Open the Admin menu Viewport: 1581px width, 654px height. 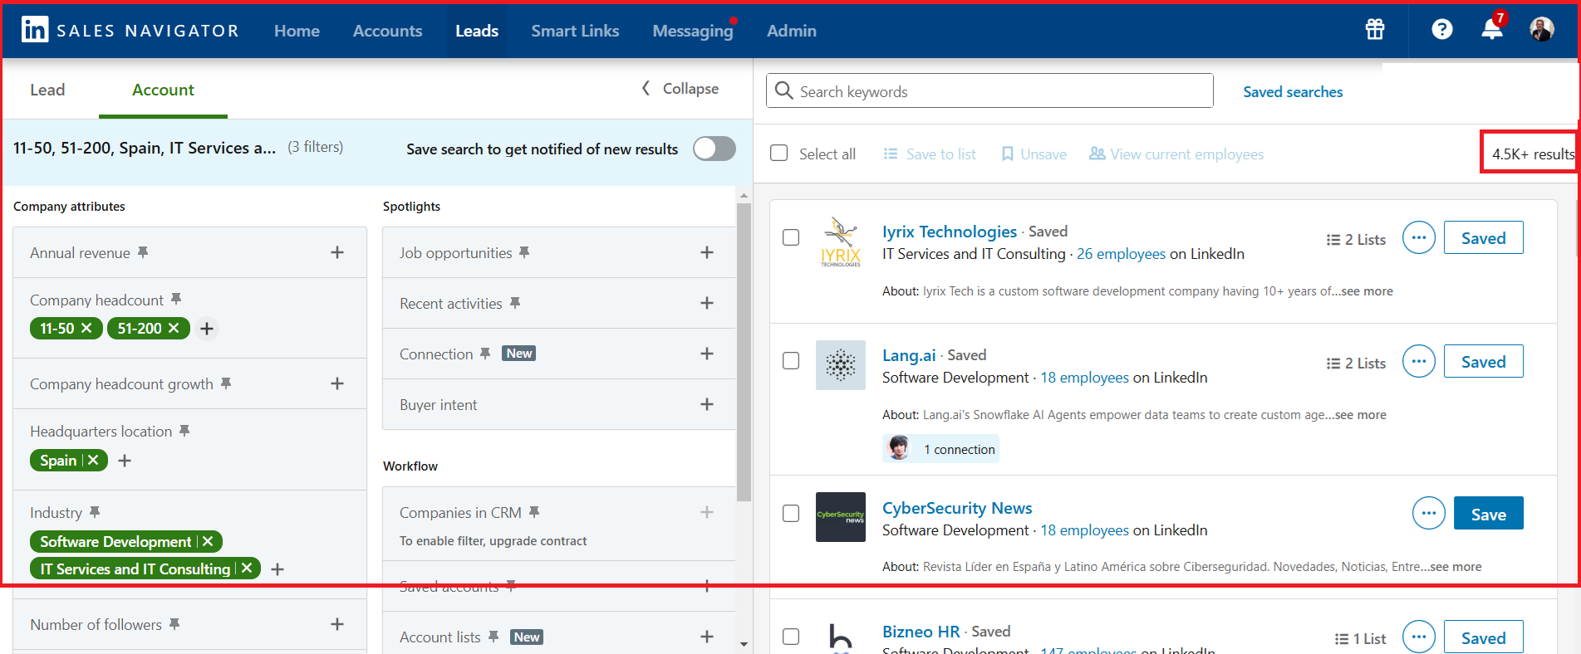coord(792,31)
